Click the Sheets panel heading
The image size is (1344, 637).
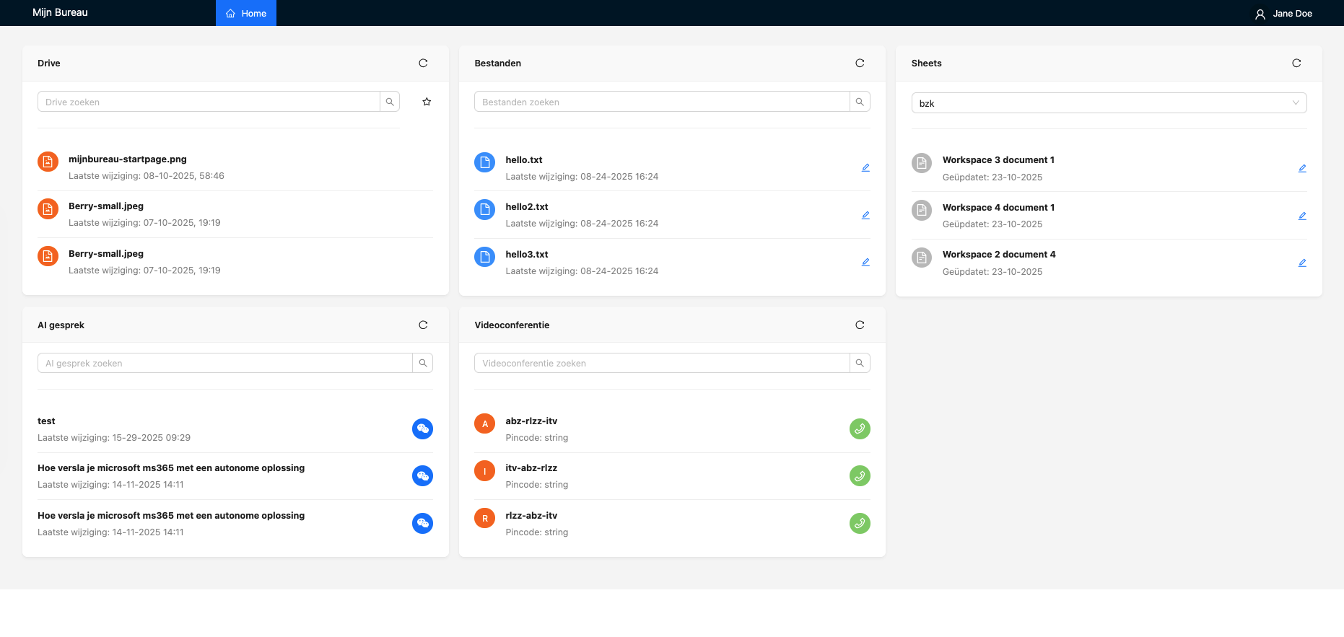click(926, 63)
